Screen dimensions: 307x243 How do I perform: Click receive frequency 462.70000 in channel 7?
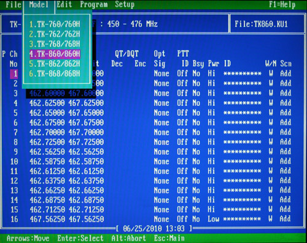(47, 132)
